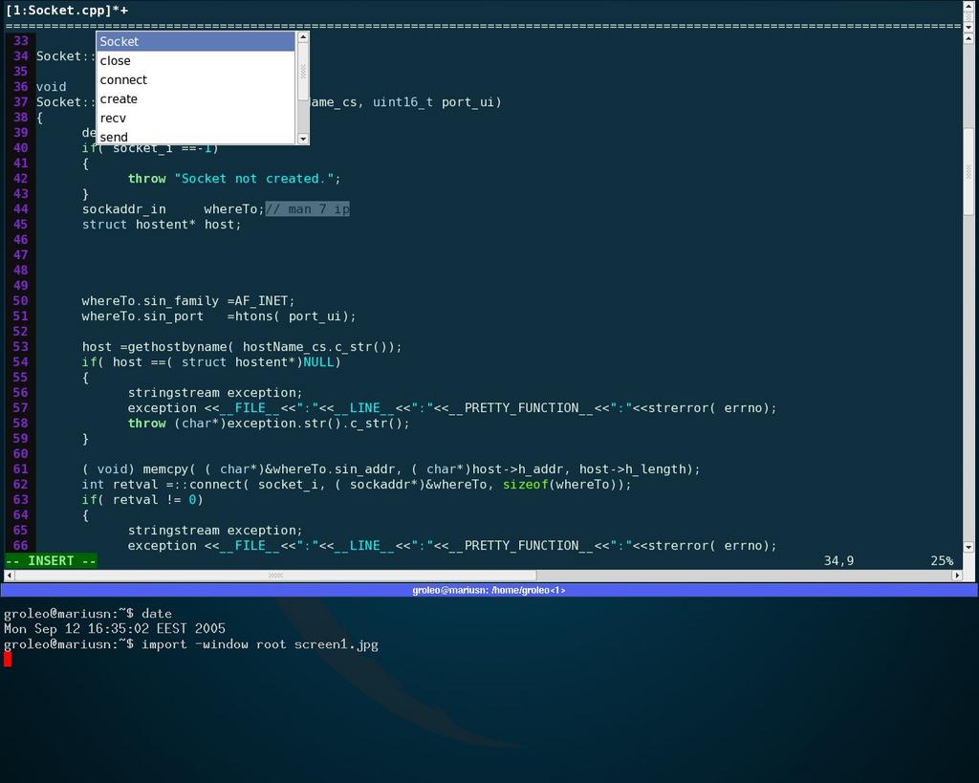Click line number 47 in the gutter
Screen dimensions: 979x783
click(21, 255)
